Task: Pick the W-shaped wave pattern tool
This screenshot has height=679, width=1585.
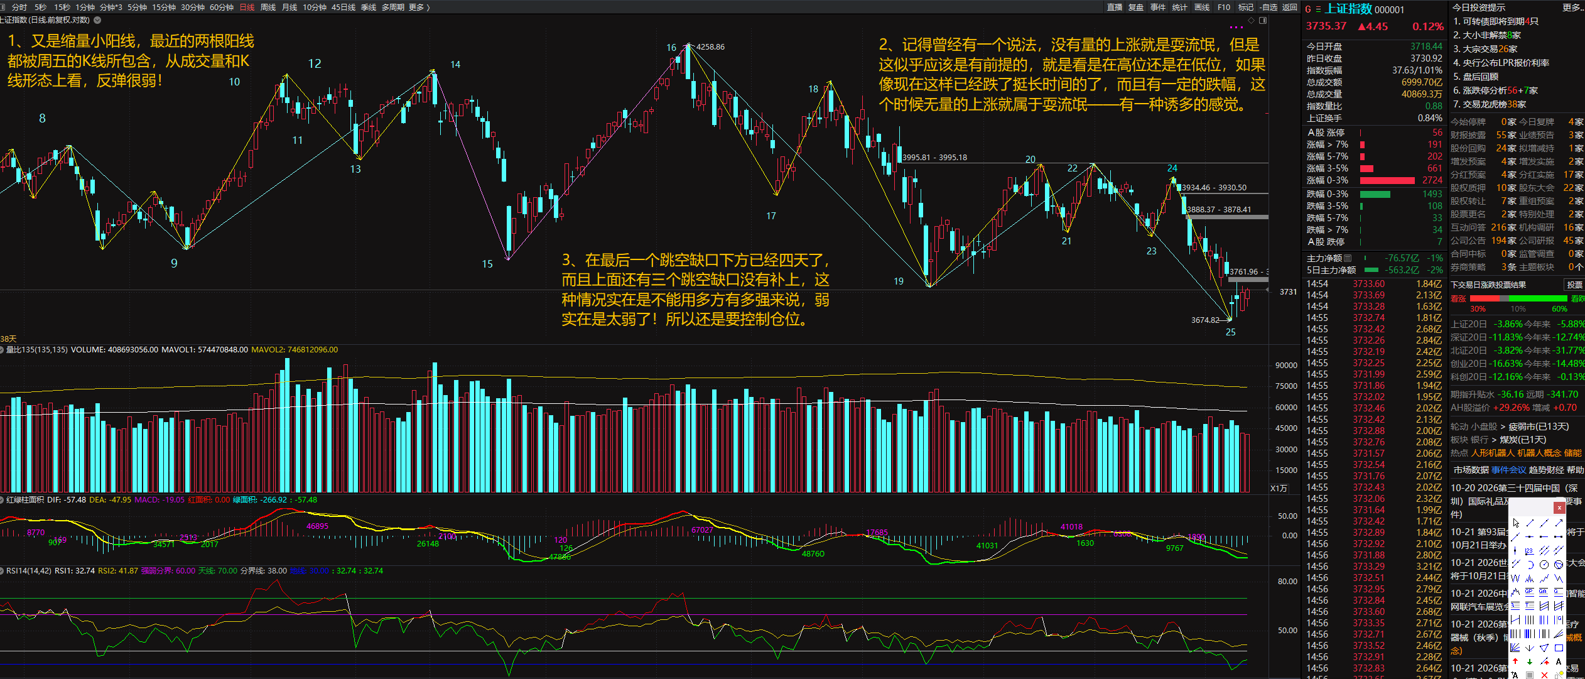Action: coord(1515,578)
